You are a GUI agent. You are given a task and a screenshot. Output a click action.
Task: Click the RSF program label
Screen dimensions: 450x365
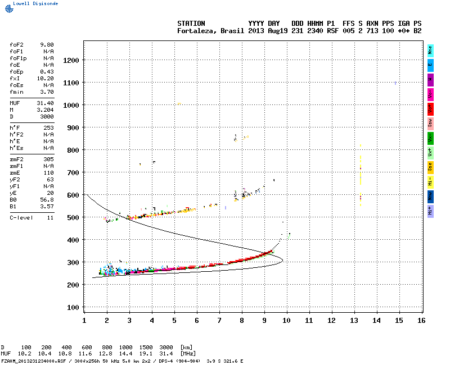tap(332, 31)
